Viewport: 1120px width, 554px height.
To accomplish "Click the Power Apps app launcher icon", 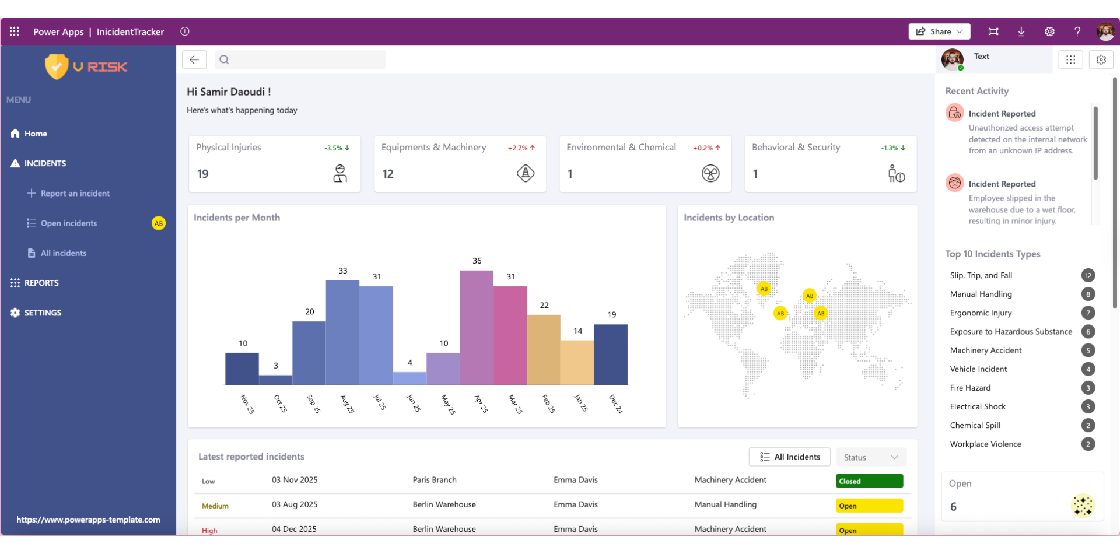I will (x=14, y=31).
